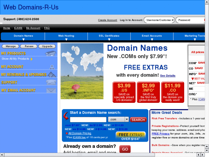Image resolution: width=209 pixels, height=157 pixels.
Task: Click Show All My Products
Action: (x=15, y=59)
